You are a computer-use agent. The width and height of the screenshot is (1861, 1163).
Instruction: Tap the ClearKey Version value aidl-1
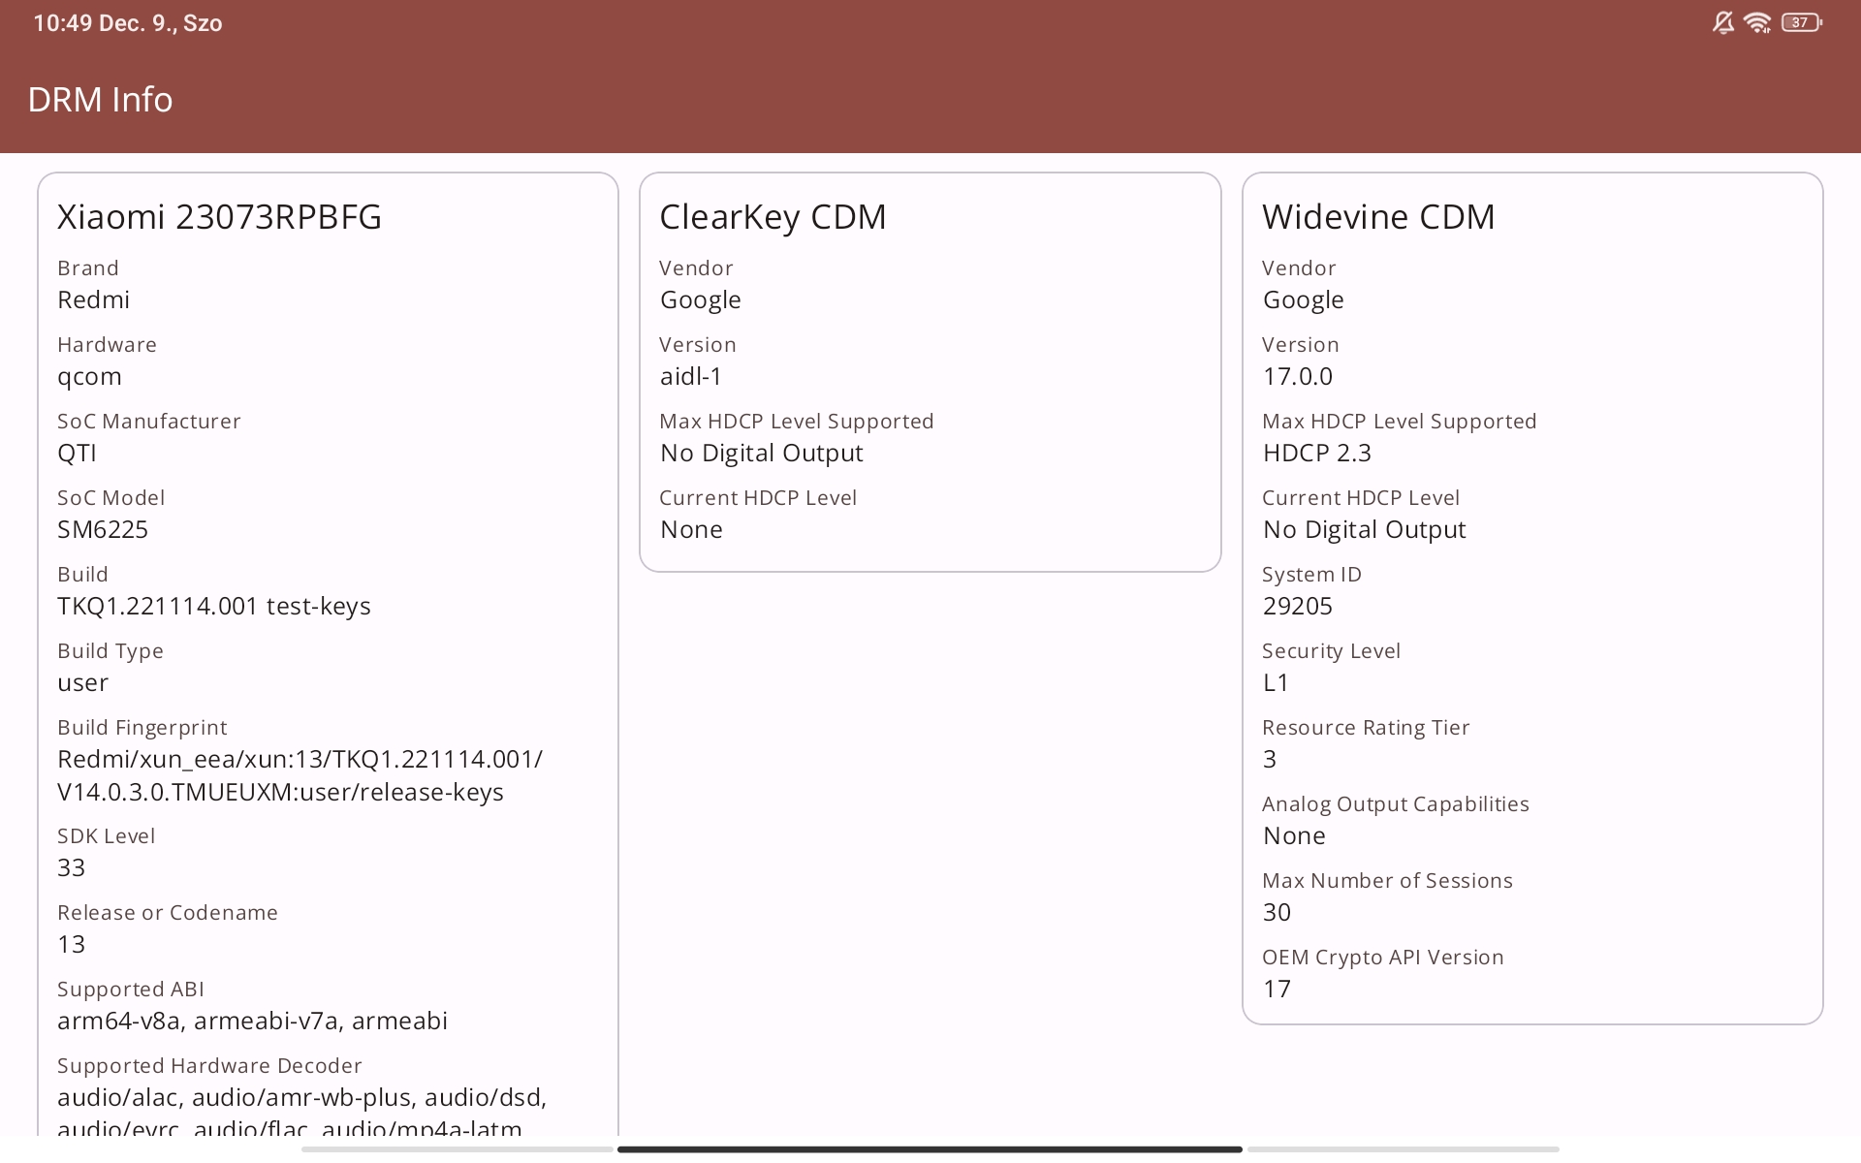(691, 376)
